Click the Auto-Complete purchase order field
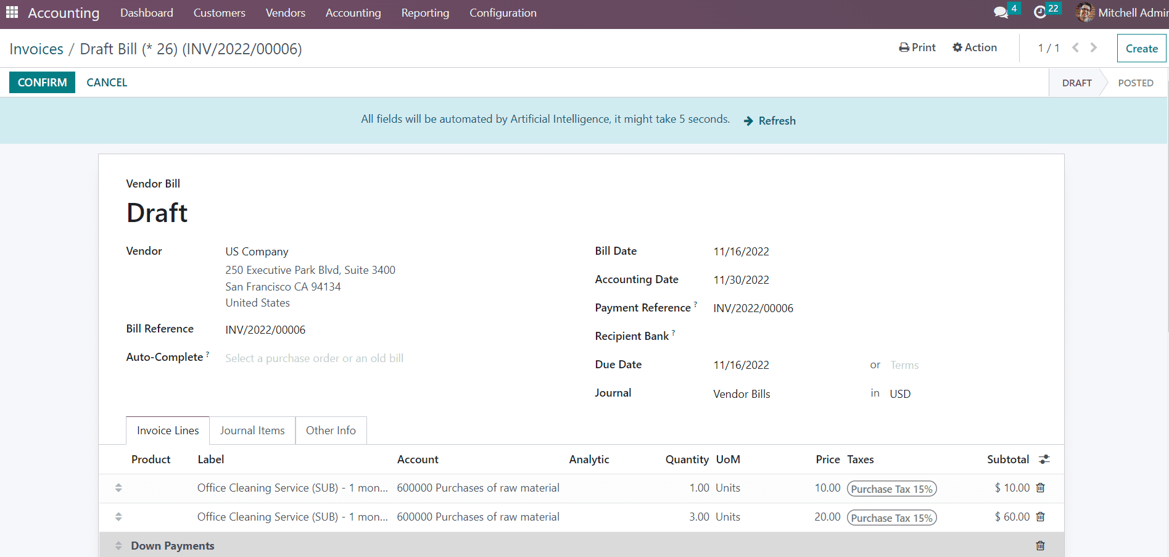This screenshot has width=1169, height=557. (x=314, y=358)
